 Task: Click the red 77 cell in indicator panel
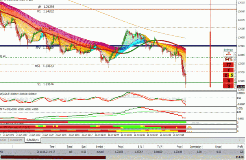[x=228, y=65]
